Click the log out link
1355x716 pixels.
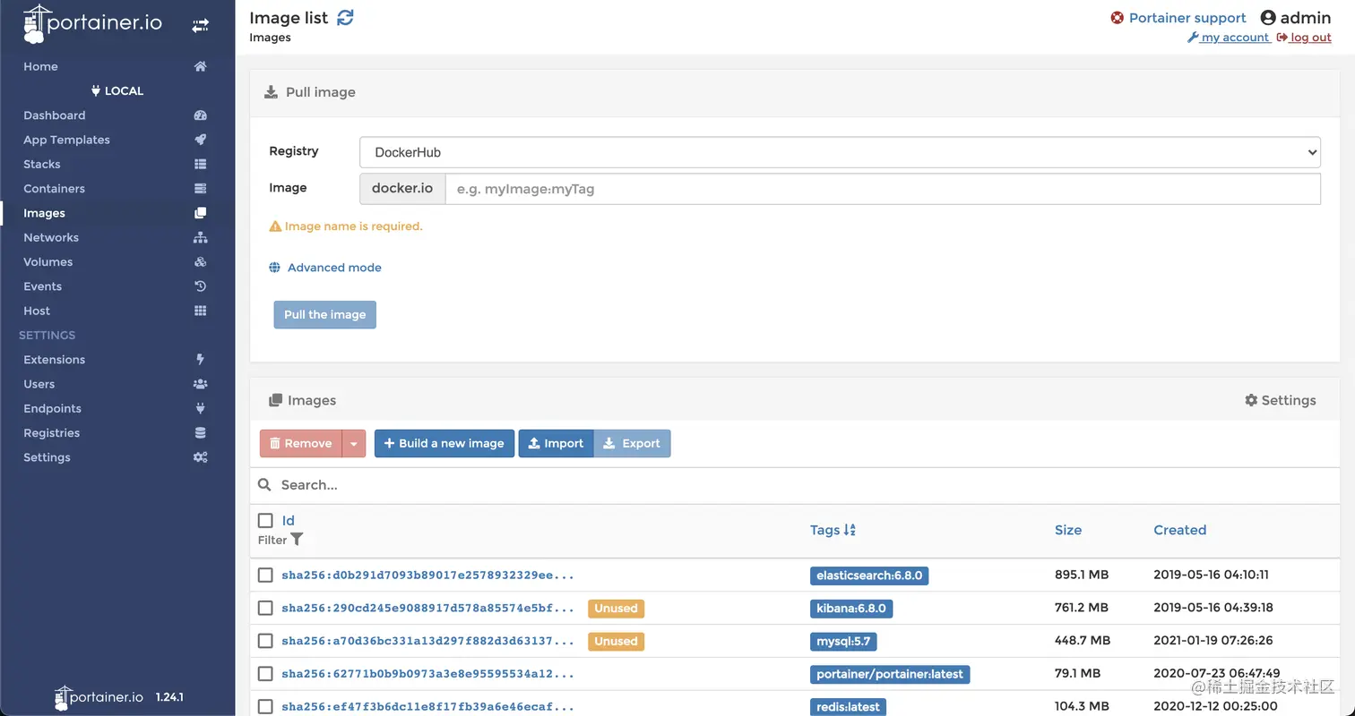1305,38
